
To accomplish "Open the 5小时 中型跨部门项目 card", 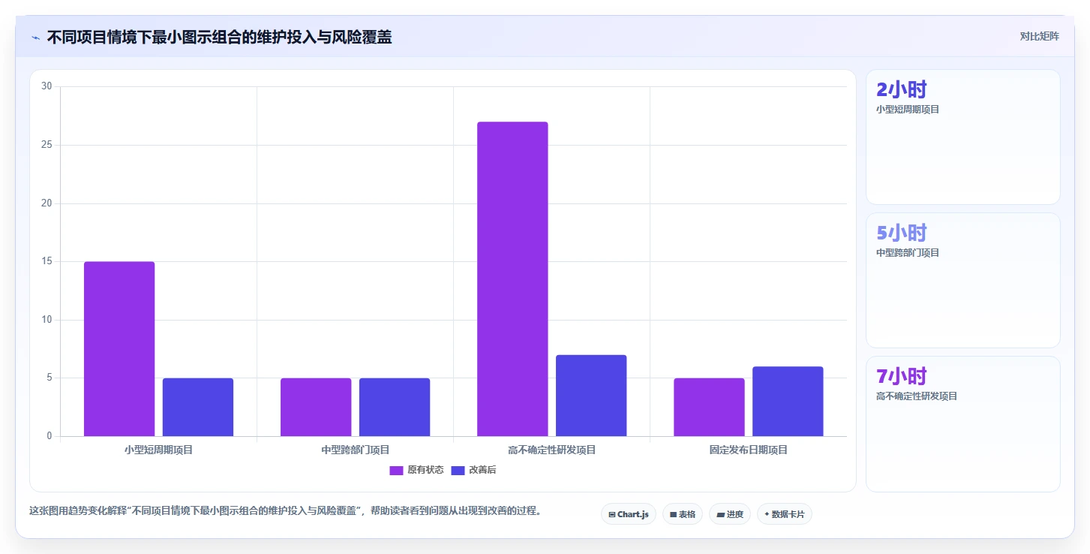I will (x=963, y=281).
